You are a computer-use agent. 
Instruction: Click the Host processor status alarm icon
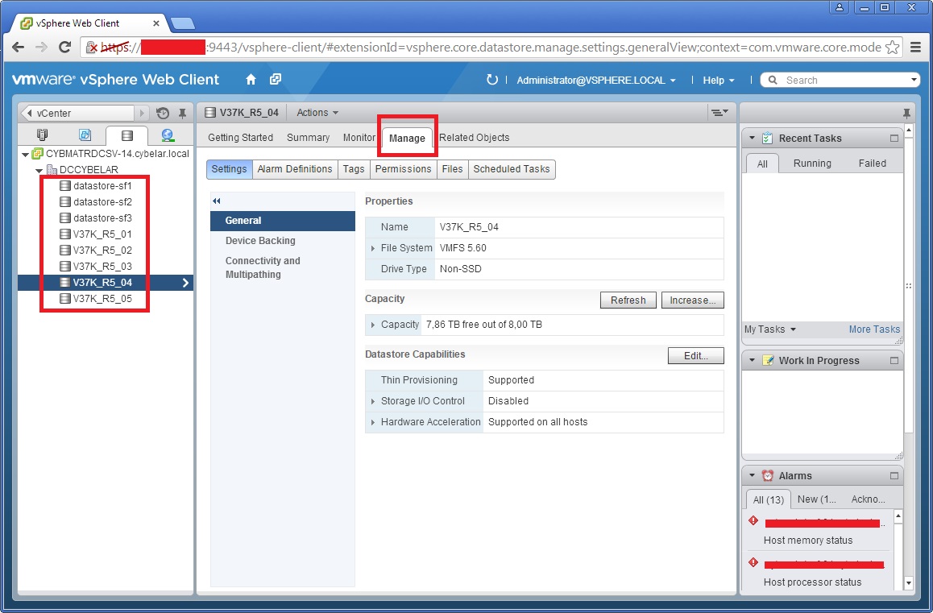[753, 562]
